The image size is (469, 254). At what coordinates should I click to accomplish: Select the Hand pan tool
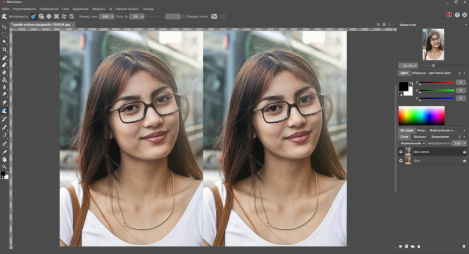[x=4, y=160]
